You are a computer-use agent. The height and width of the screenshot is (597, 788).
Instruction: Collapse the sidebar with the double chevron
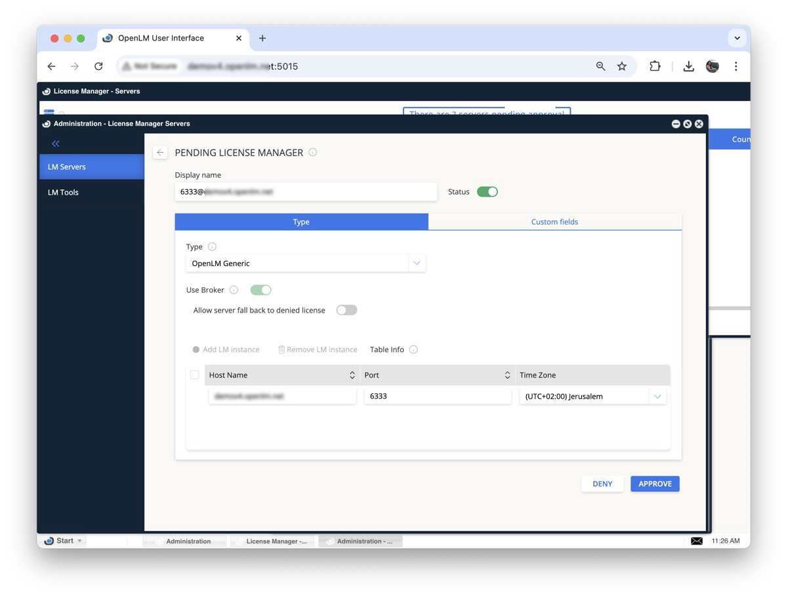(56, 144)
